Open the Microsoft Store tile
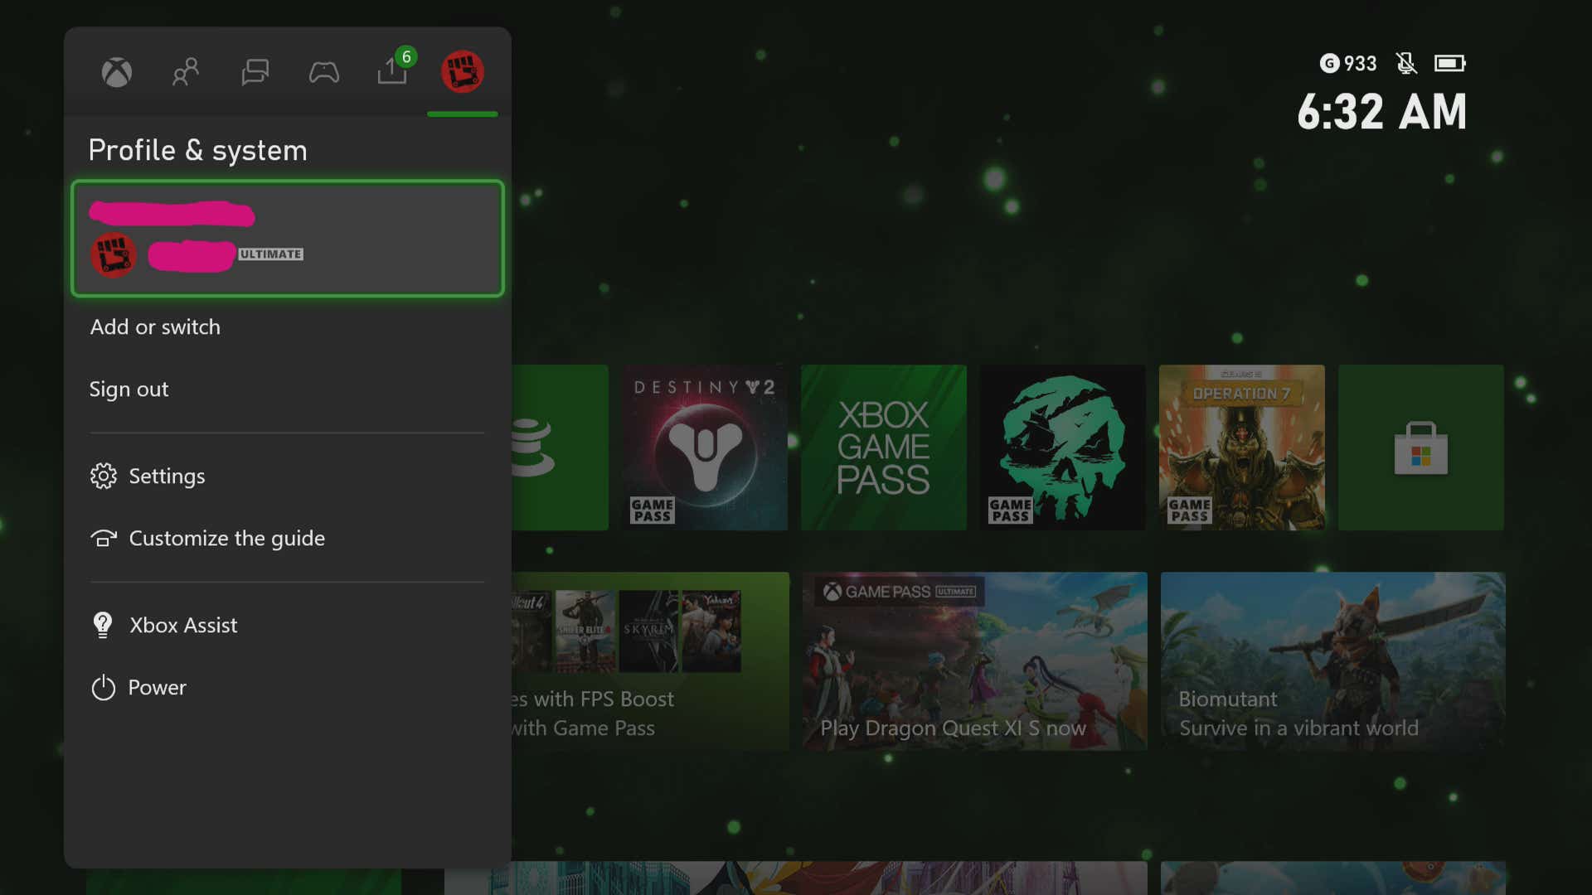This screenshot has width=1592, height=895. point(1420,447)
